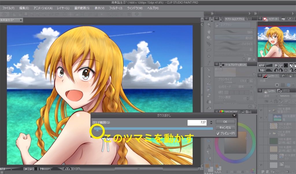The height and width of the screenshot is (174, 296).
Task: Select the Pen tool in toolbar
Action: pyautogui.click(x=209, y=70)
